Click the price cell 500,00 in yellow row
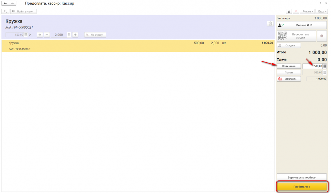The image size is (331, 193). (199, 43)
